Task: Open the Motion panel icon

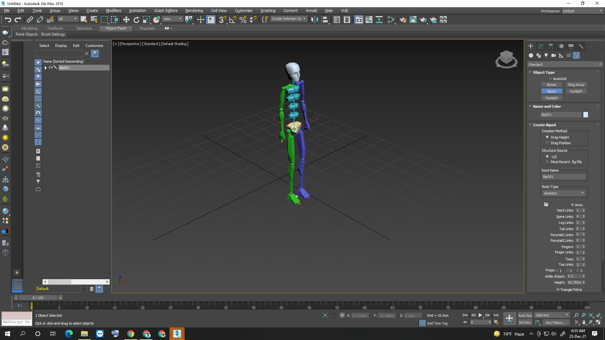Action: tap(561, 46)
